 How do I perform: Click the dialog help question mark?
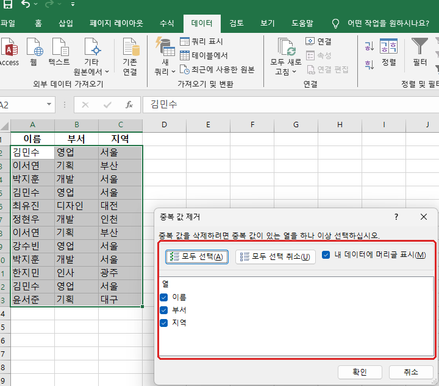[396, 217]
